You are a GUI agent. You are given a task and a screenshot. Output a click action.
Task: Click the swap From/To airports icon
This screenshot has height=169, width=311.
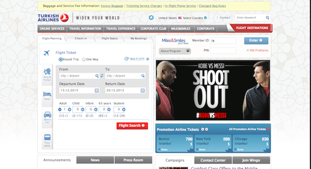[x=102, y=76]
